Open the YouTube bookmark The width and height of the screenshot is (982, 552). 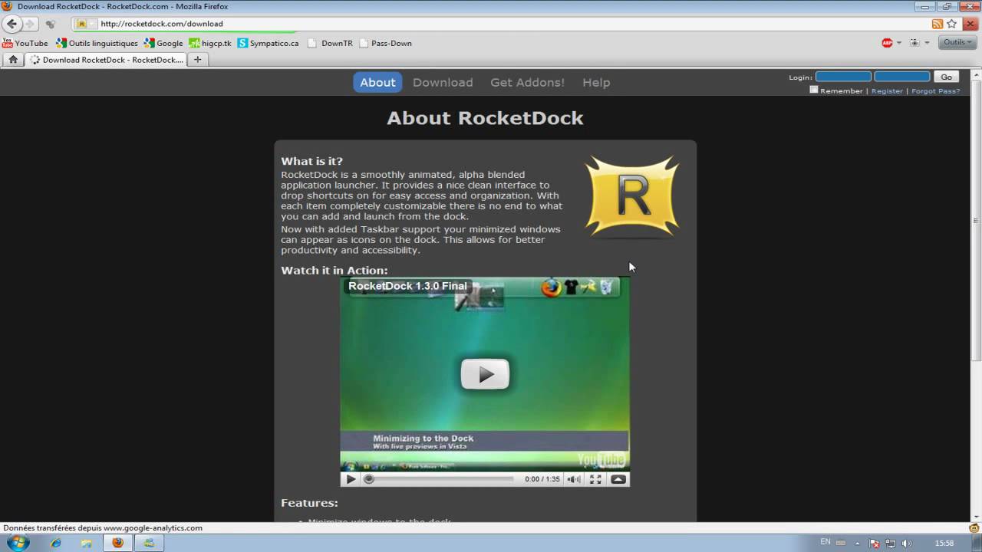pyautogui.click(x=25, y=43)
